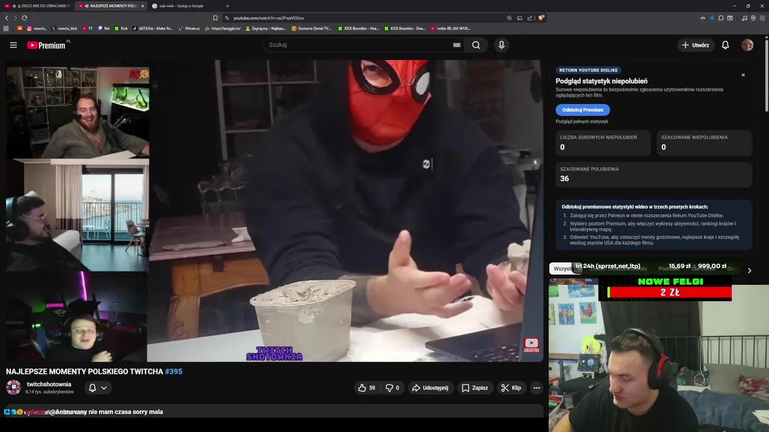The width and height of the screenshot is (769, 432).
Task: Click the blue speaker extension icon
Action: 712,18
